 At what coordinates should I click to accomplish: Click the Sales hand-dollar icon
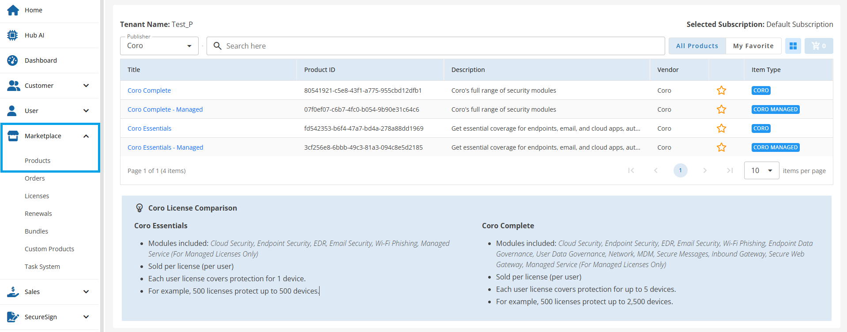(x=13, y=292)
